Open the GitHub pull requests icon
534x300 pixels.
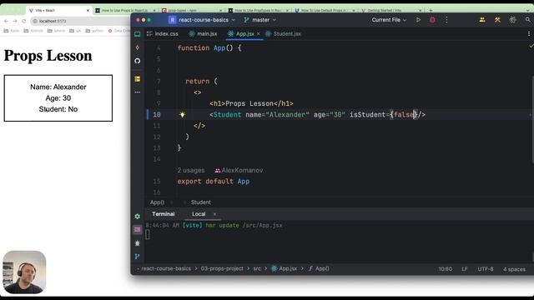point(137,61)
